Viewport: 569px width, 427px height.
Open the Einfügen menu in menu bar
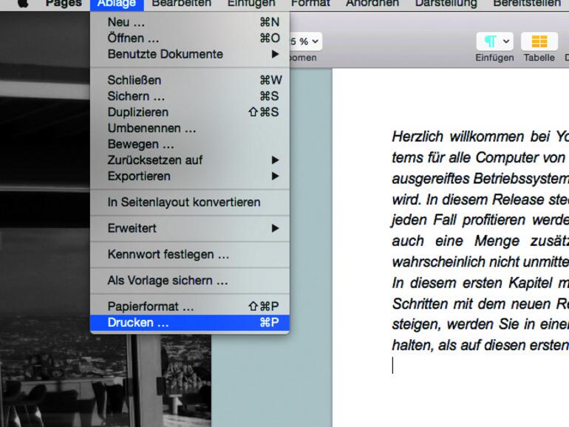251,4
